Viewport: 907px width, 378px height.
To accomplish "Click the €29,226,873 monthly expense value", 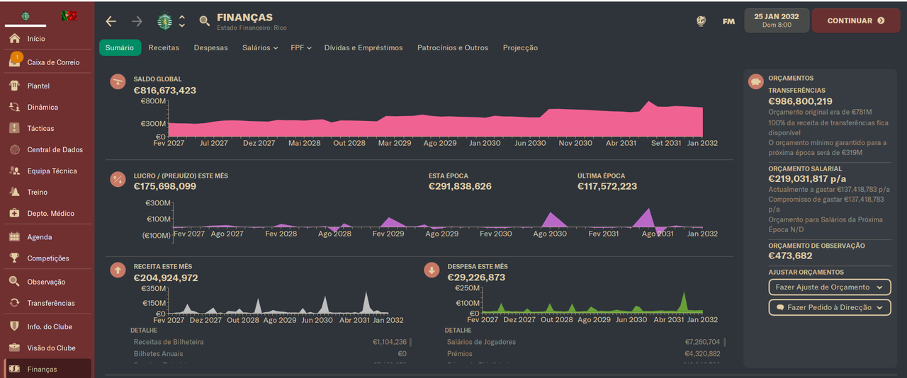I will click(477, 277).
